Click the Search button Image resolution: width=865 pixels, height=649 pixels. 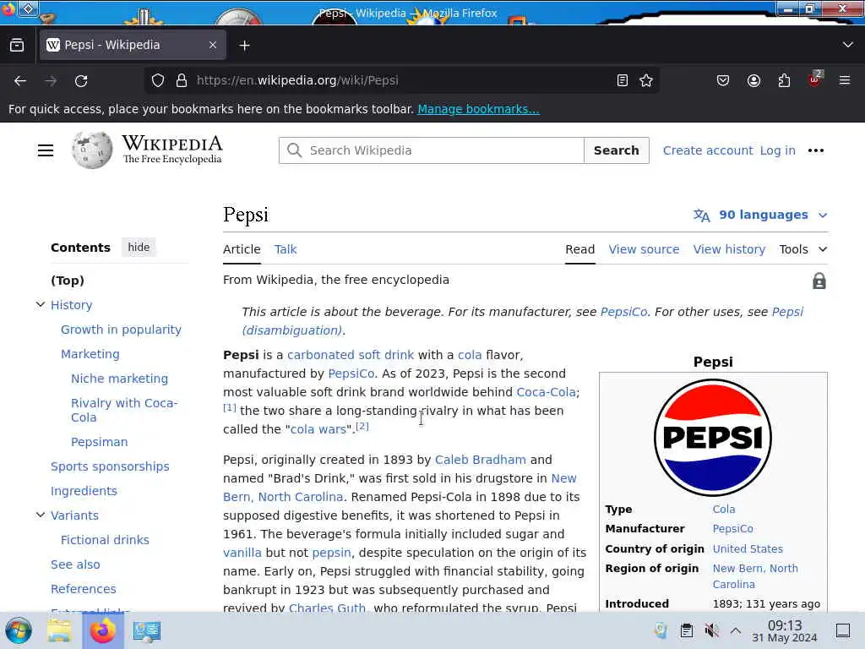point(616,150)
